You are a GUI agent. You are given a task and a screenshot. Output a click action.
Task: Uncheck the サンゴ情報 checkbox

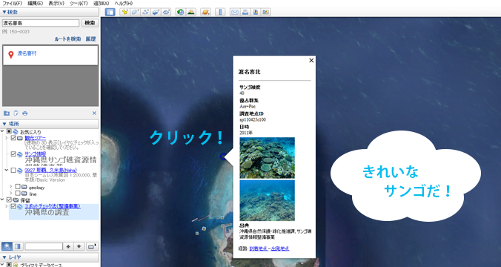tap(13, 154)
